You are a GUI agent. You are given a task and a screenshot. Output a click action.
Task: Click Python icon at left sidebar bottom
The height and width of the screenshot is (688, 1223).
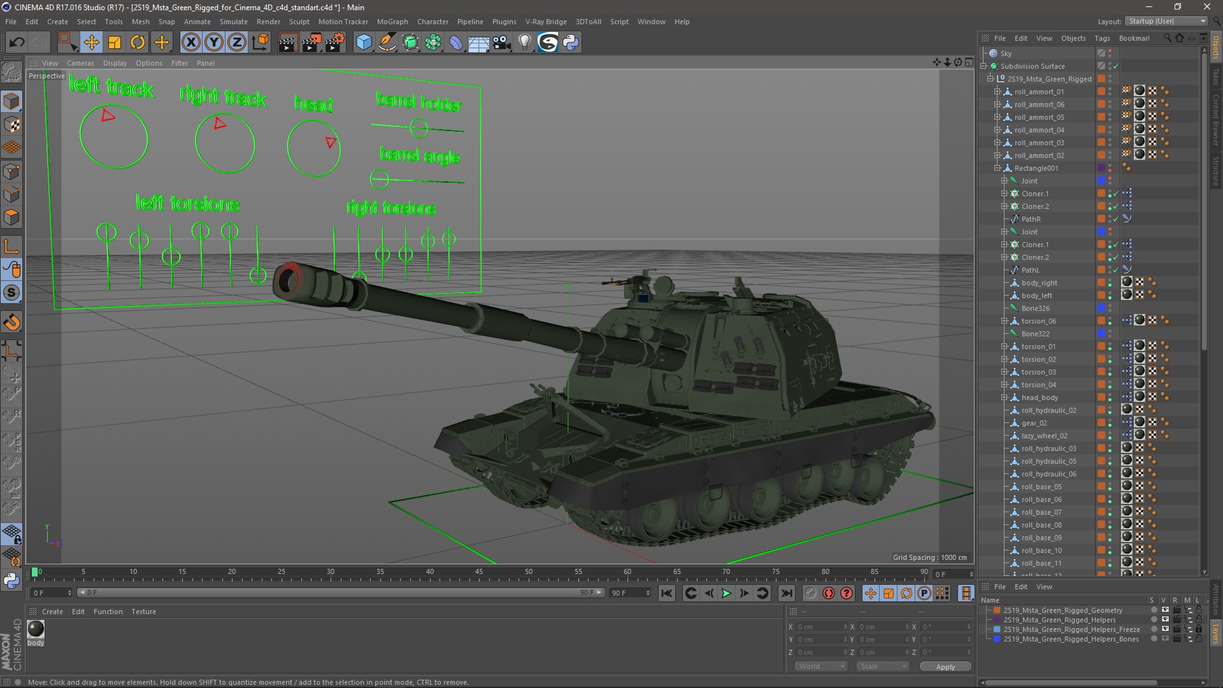(x=11, y=580)
